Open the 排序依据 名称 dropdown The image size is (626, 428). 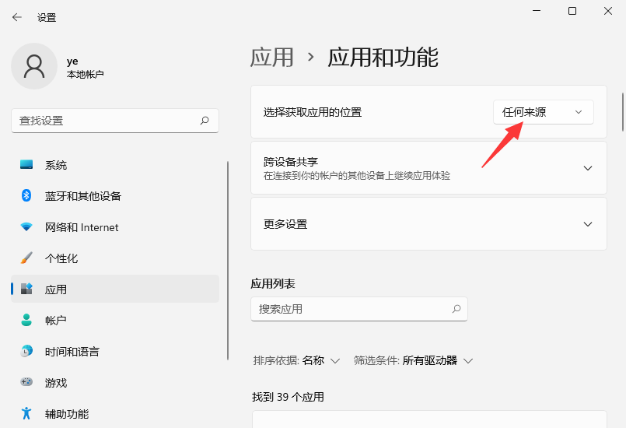click(x=320, y=360)
